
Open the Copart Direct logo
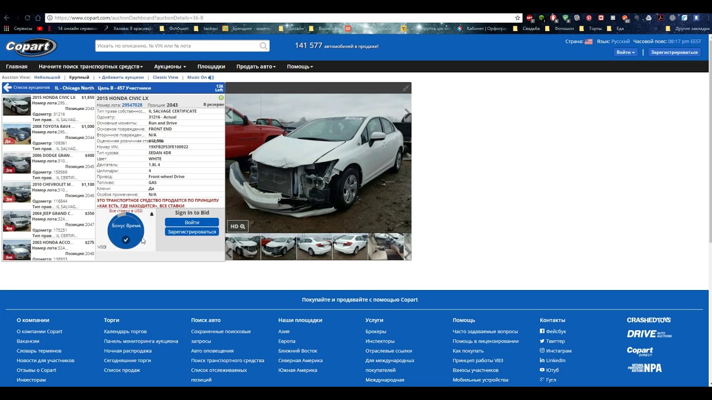[640, 351]
